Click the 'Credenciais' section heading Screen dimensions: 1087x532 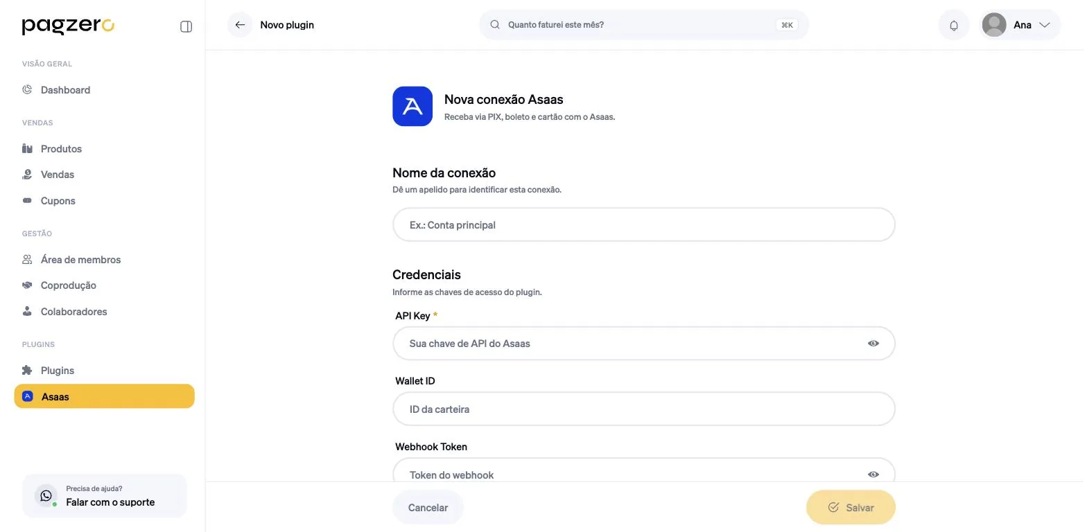[427, 275]
